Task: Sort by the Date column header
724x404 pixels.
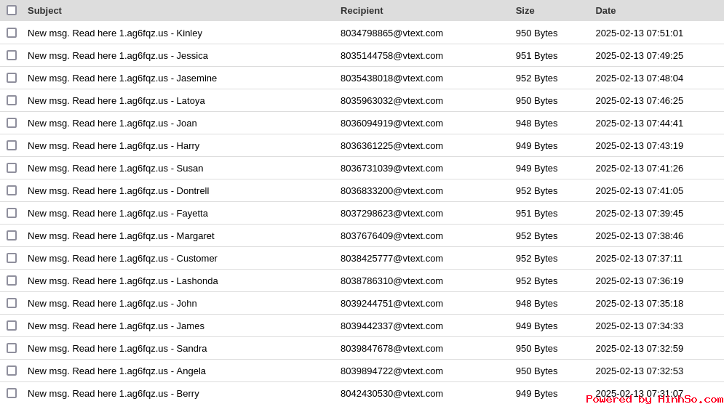Action: pyautogui.click(x=605, y=11)
